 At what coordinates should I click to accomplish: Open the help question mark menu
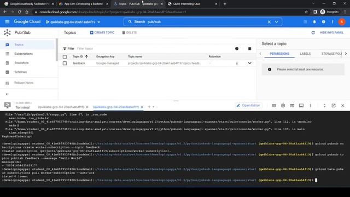point(323,22)
